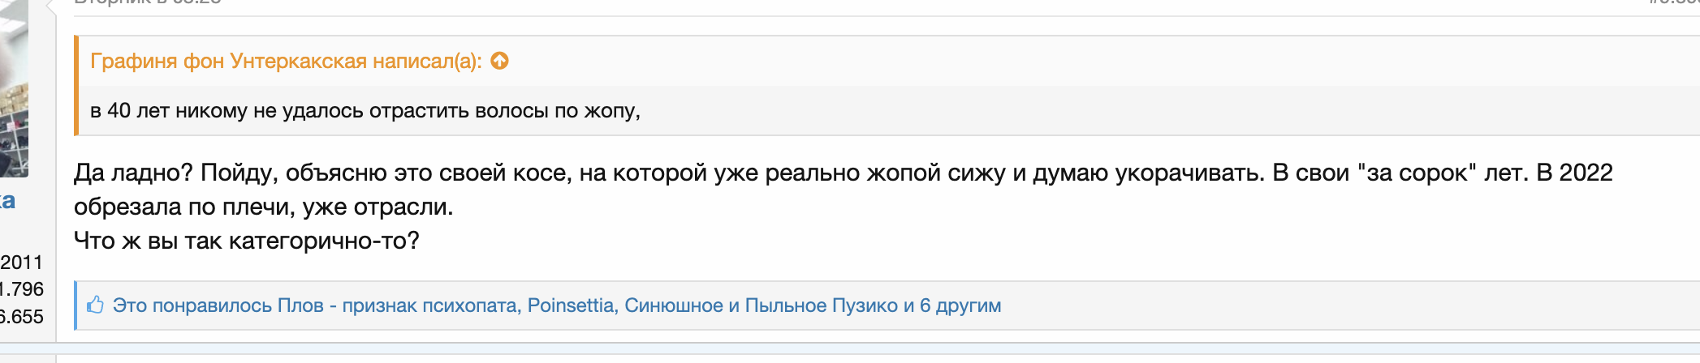The height and width of the screenshot is (363, 1700).
Task: Open the post number permalink at top right
Action: (1673, 2)
